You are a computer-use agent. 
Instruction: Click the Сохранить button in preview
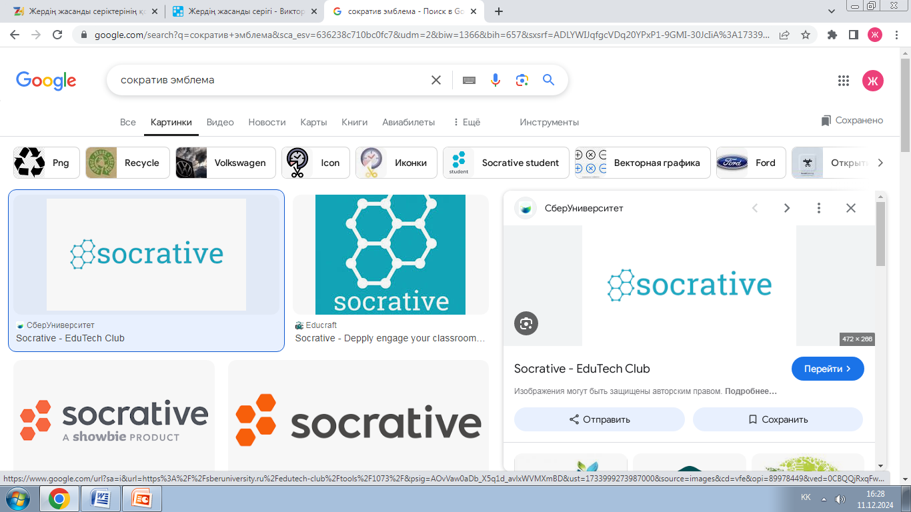coord(778,419)
